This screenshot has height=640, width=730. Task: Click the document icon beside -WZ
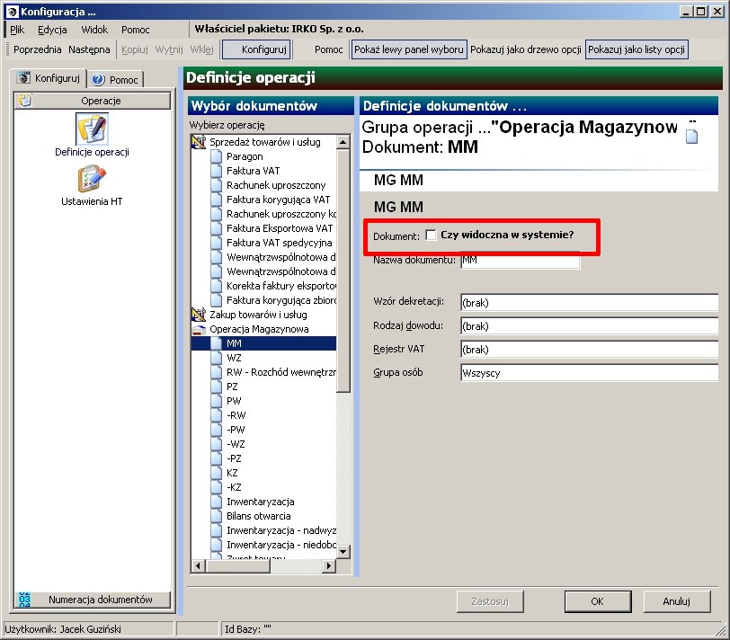point(216,444)
